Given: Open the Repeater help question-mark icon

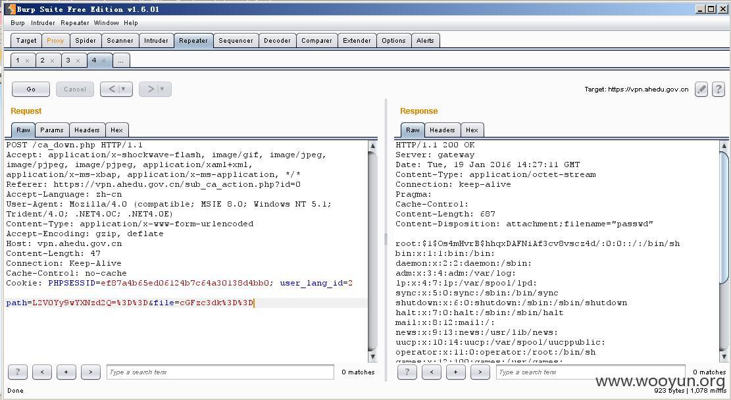Looking at the screenshot, I should [718, 89].
